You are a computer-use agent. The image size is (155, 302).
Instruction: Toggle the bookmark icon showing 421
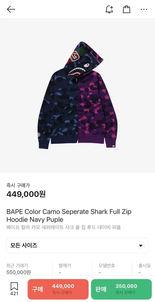point(14,289)
